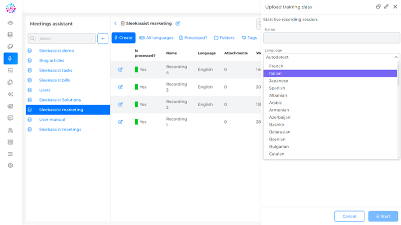Open the sparkle AI generation sidebar icon
The height and width of the screenshot is (225, 401).
(x=10, y=94)
